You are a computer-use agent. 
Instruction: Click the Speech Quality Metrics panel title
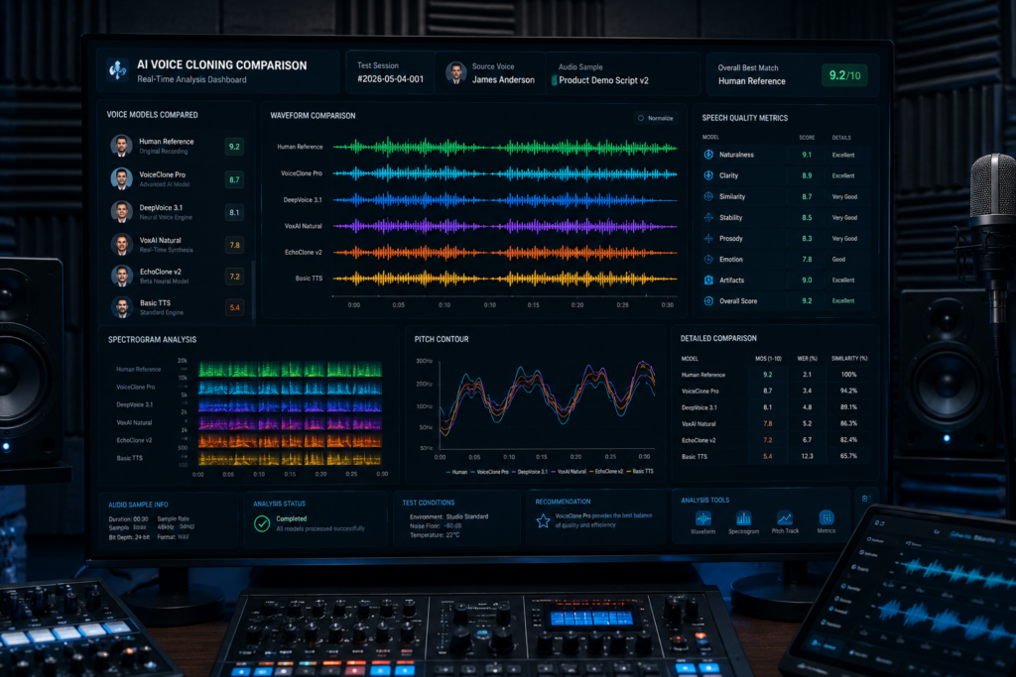click(x=744, y=118)
